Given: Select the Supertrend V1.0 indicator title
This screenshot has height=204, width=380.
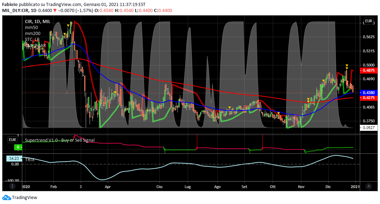Looking at the screenshot, I should tap(59, 140).
